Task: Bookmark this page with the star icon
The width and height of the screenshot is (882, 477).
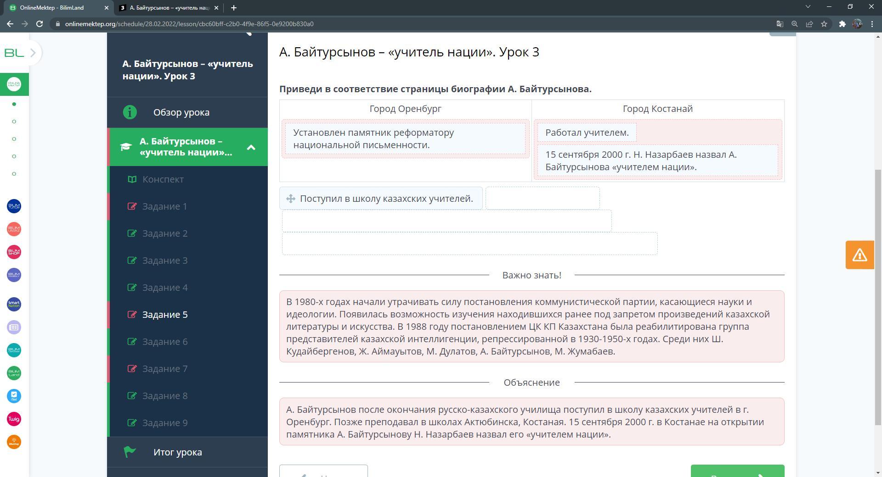Action: click(x=824, y=24)
